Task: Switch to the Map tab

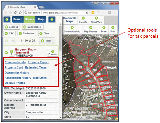Action: tap(41, 19)
